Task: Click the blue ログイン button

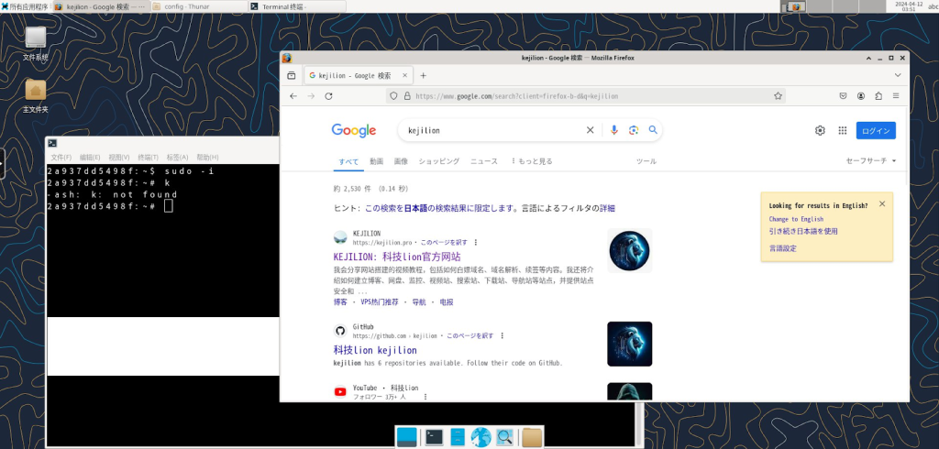Action: coord(876,131)
